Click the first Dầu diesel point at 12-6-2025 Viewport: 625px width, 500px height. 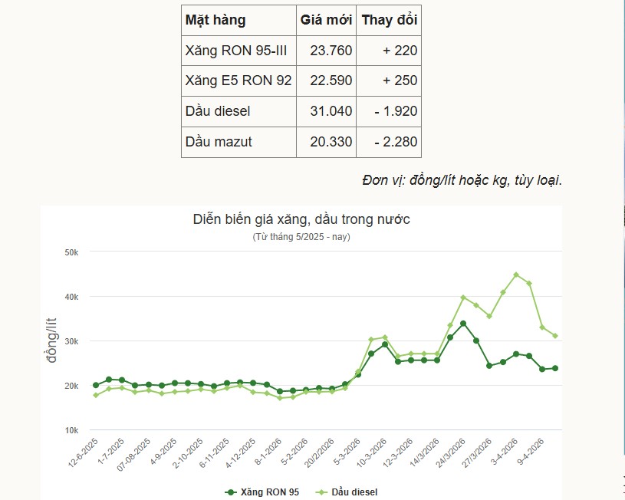(96, 395)
